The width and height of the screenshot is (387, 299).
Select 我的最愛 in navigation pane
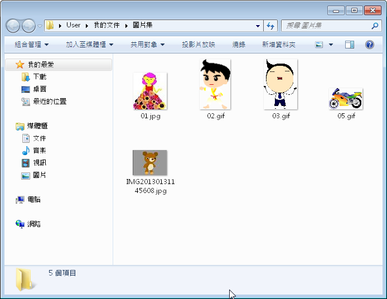59,65
